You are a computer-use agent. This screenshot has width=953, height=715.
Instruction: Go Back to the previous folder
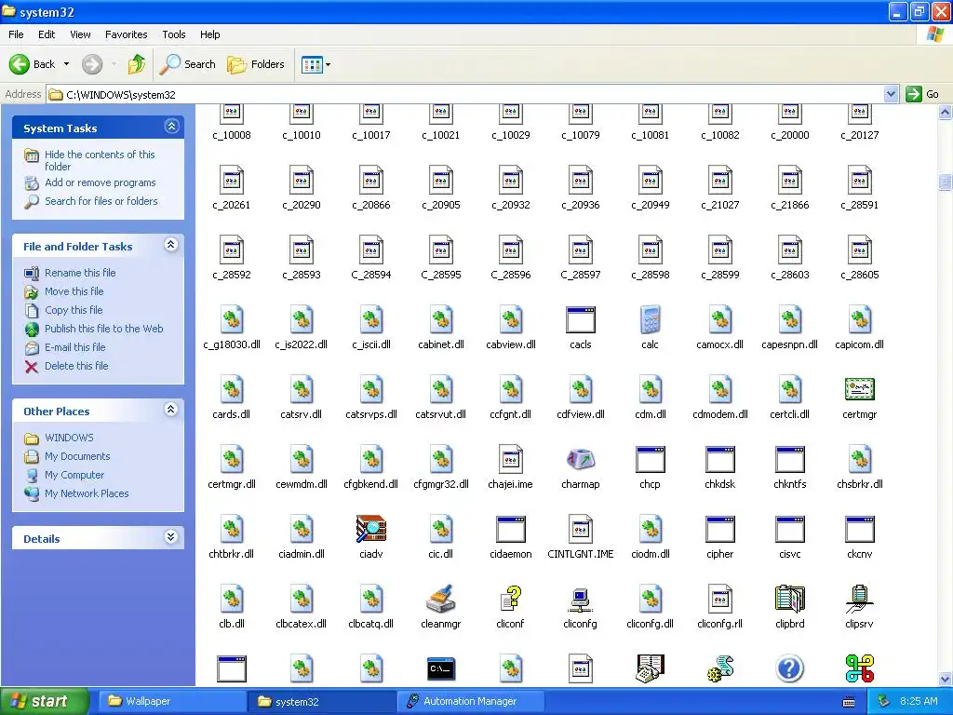33,64
